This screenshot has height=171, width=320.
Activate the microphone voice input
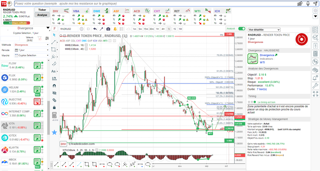pyautogui.click(x=308, y=3)
